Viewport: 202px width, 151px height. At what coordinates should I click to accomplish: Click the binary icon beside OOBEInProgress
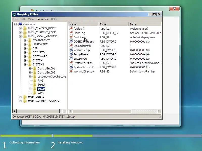click(x=71, y=41)
